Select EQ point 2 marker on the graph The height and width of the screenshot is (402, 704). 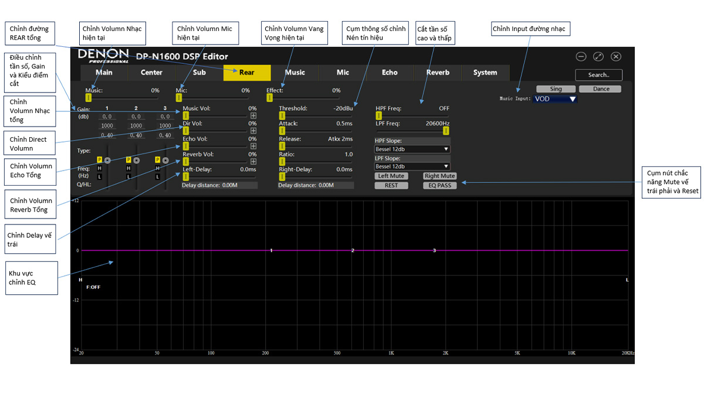click(353, 251)
